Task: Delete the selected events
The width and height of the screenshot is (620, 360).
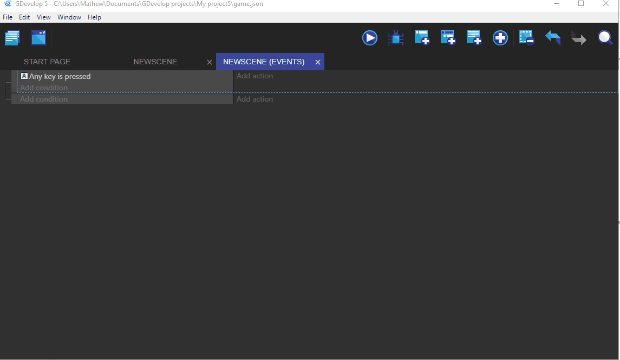Action: pos(526,37)
